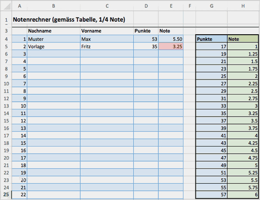Image resolution: width=260 pixels, height=200 pixels.
Task: Select the cell containing Fritz
Action: coord(107,46)
